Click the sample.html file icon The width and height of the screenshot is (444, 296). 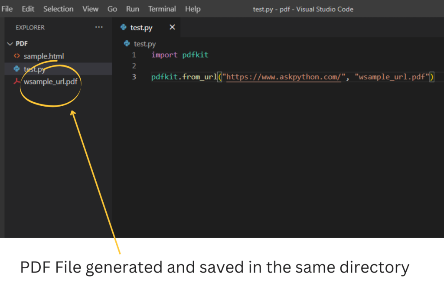[17, 56]
